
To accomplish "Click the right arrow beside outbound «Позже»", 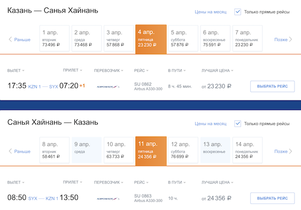I will point(291,40).
